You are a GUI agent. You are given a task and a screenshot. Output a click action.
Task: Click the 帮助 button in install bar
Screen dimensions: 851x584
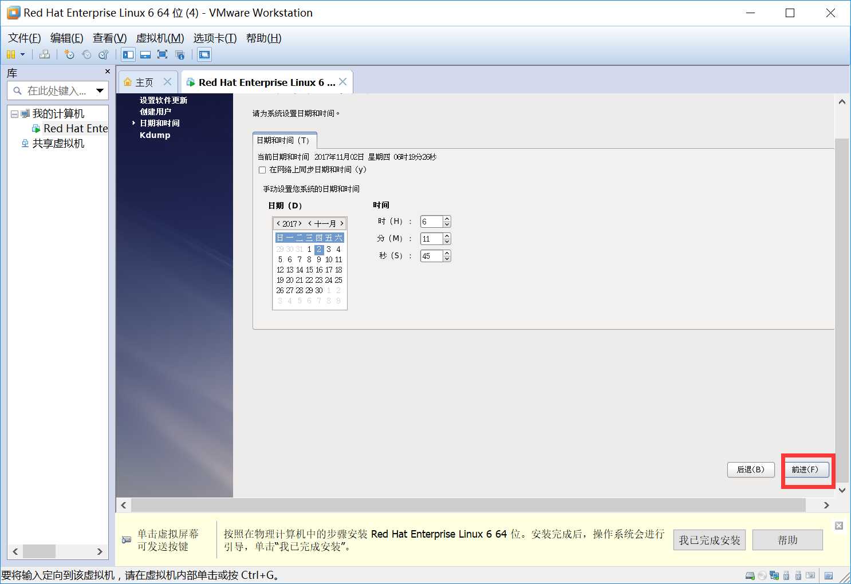(787, 540)
